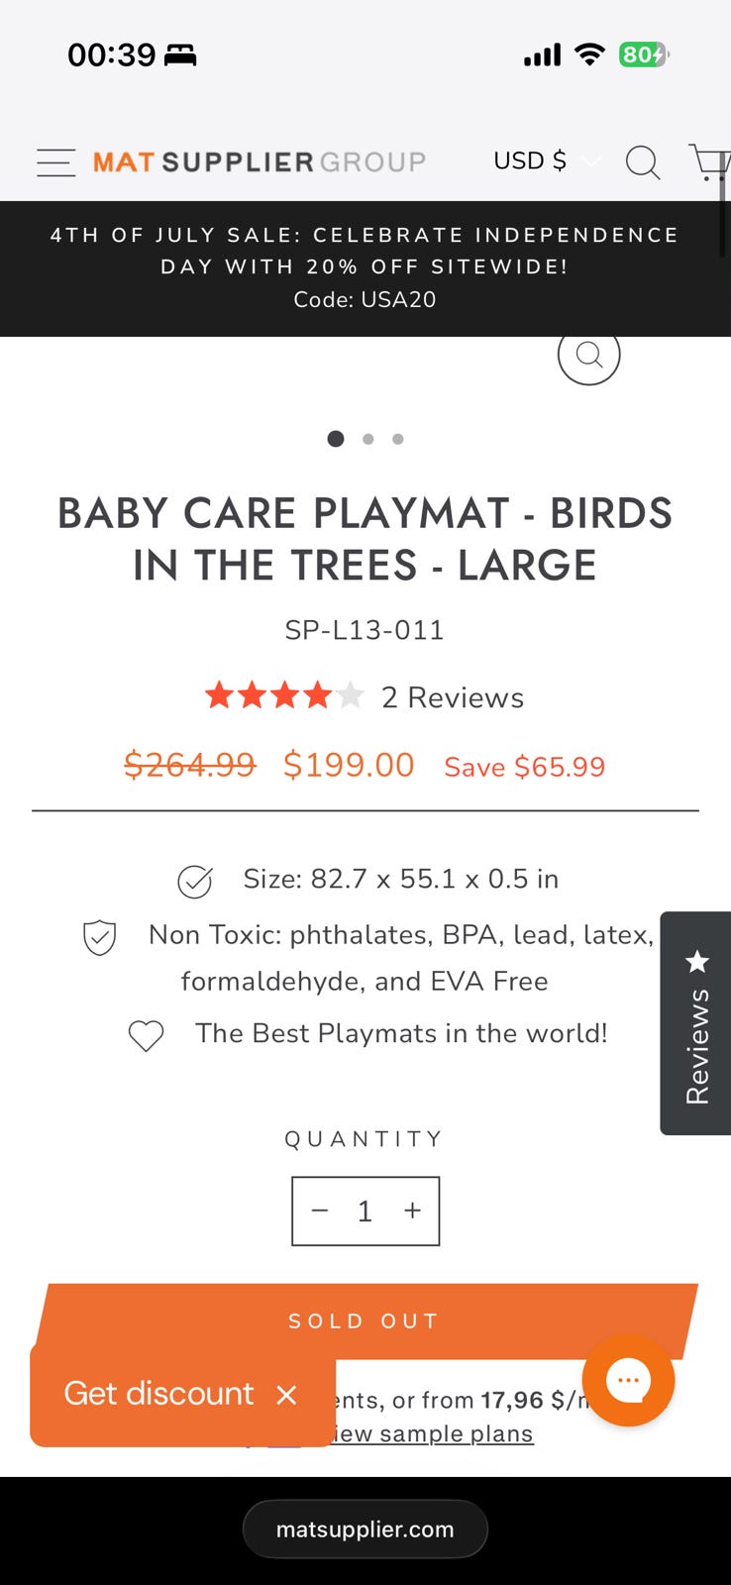731x1585 pixels.
Task: Select the first carousel dot
Action: (x=336, y=439)
